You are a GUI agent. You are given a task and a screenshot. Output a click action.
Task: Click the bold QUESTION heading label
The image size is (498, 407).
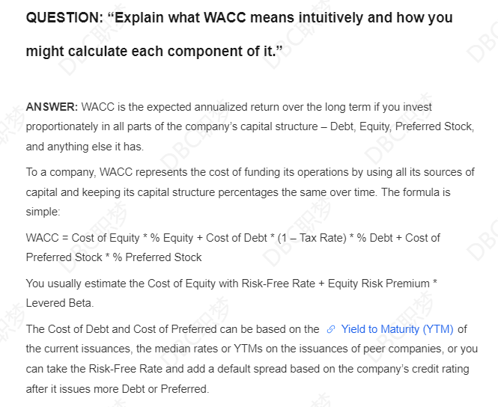click(64, 17)
